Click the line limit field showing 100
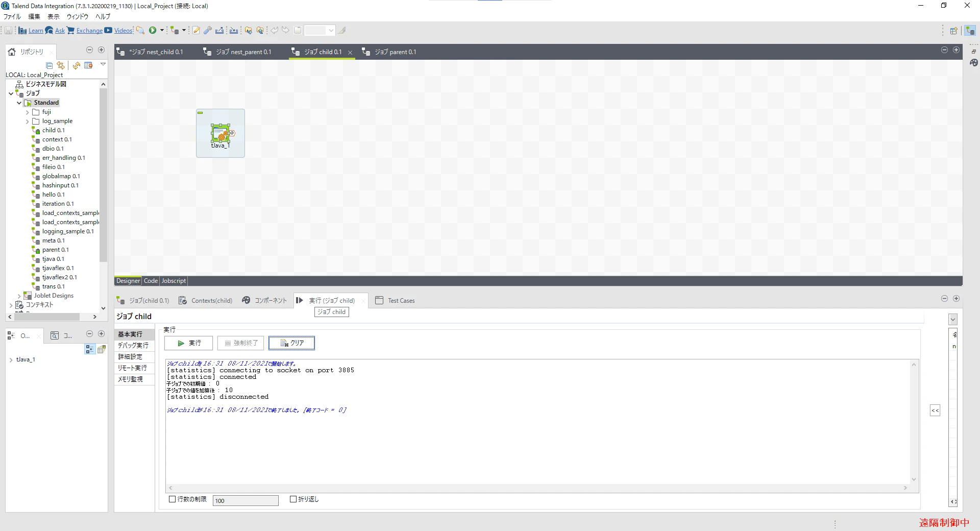Viewport: 980px width, 531px height. [x=246, y=500]
